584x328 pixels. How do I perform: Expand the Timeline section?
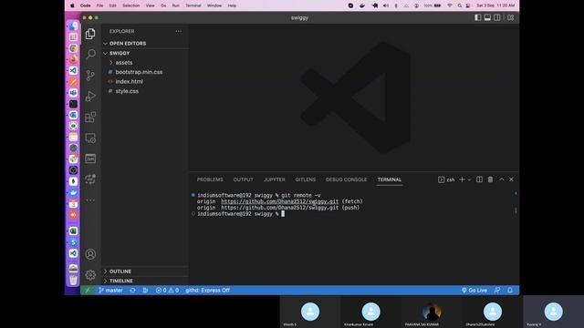(144, 281)
